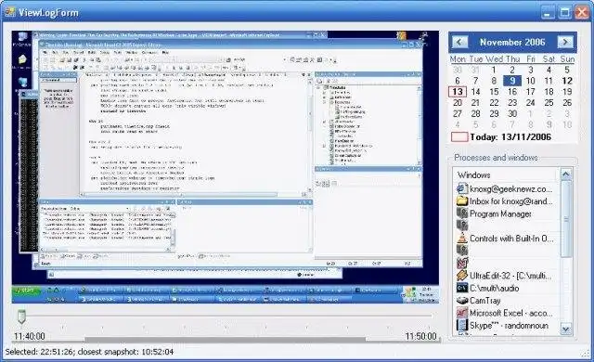The image size is (594, 362).
Task: Click the 11:40:00 timeline label
Action: [29, 336]
